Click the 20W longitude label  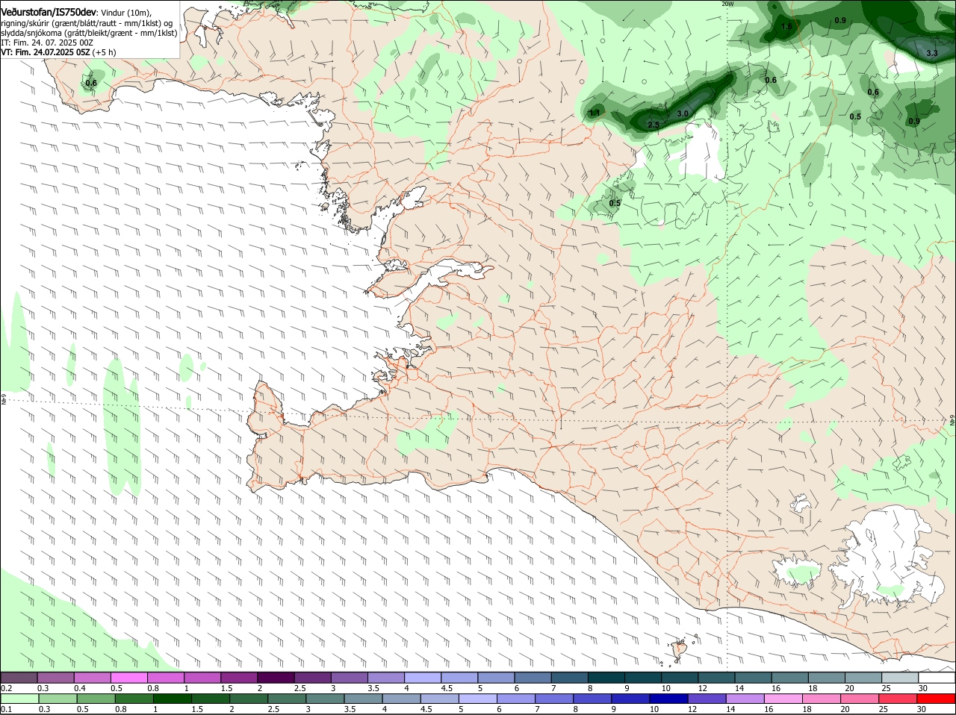pyautogui.click(x=727, y=4)
